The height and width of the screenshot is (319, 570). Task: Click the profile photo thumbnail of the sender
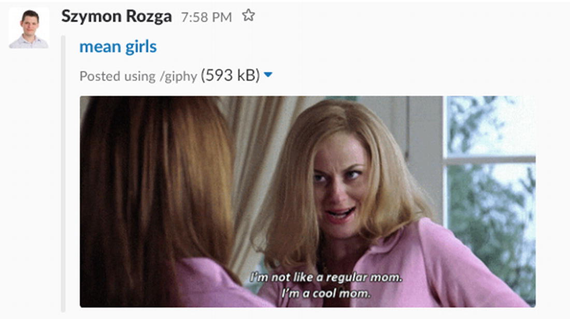28,28
